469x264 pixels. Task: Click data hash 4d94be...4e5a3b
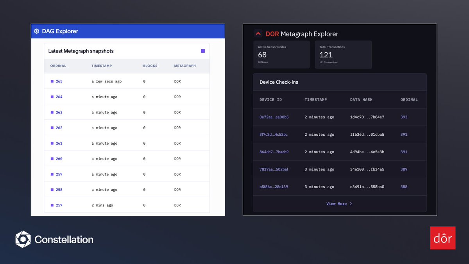[367, 152]
